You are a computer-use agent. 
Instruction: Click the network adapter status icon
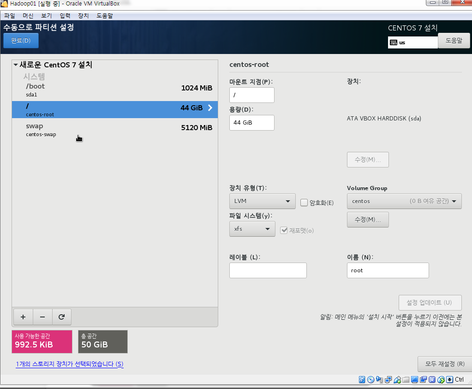click(388, 380)
